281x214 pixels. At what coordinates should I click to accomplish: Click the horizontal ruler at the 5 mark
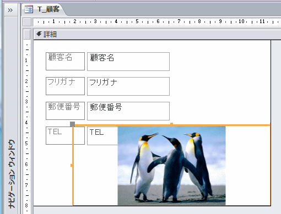137,21
